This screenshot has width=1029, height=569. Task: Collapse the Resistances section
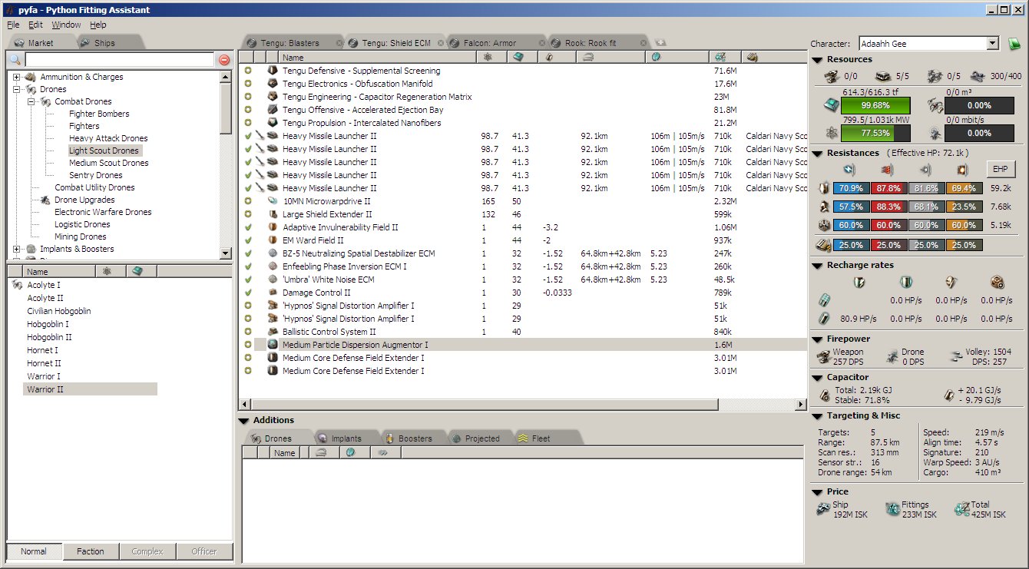[x=818, y=154]
